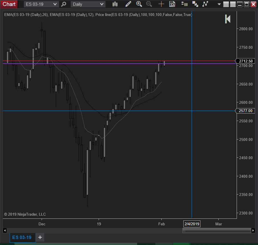Activate the zoom in magnifier
Screen dimensions: 258x245
[139, 4]
